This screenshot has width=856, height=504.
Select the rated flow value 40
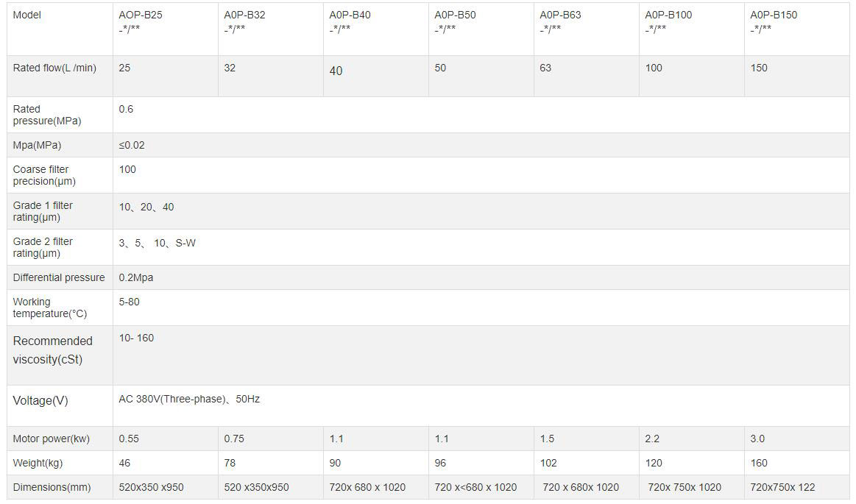click(336, 71)
